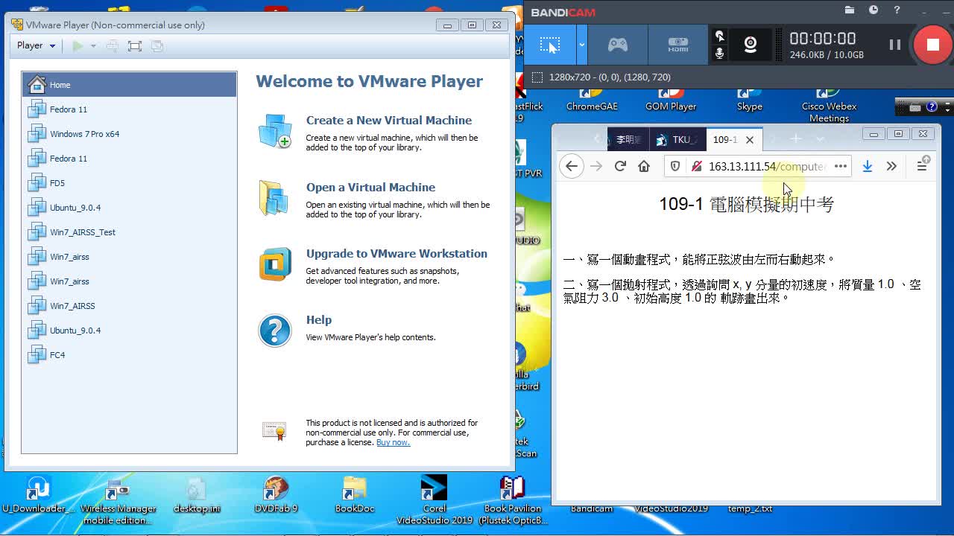Open the Book Pavilion desktop shortcut
Screen dimensions: 954x536
(513, 500)
